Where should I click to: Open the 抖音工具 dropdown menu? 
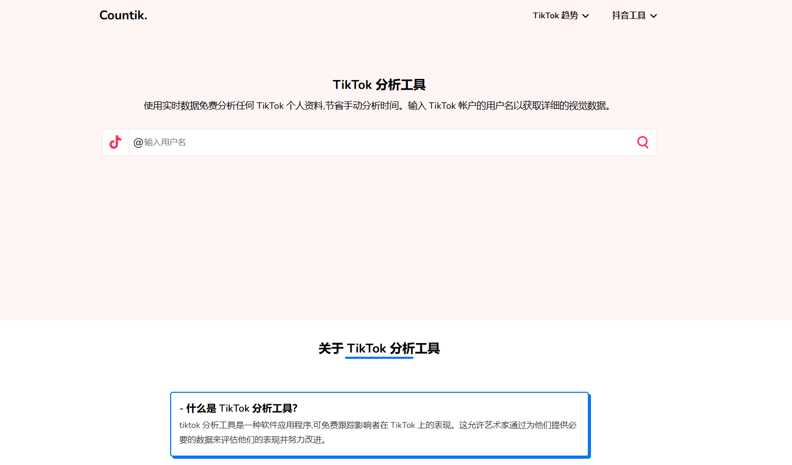point(634,16)
